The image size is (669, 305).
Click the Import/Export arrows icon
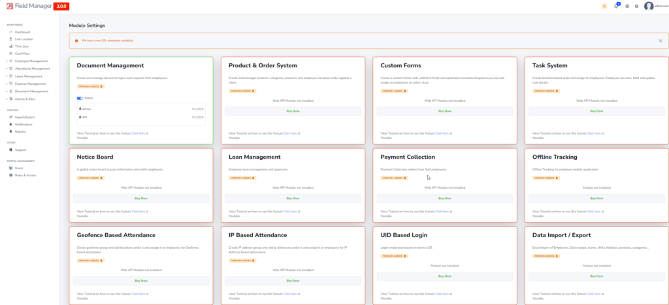[x=10, y=117]
